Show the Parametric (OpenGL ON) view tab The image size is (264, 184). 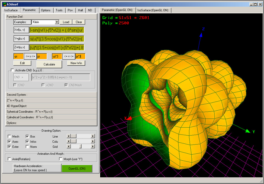tap(117, 10)
